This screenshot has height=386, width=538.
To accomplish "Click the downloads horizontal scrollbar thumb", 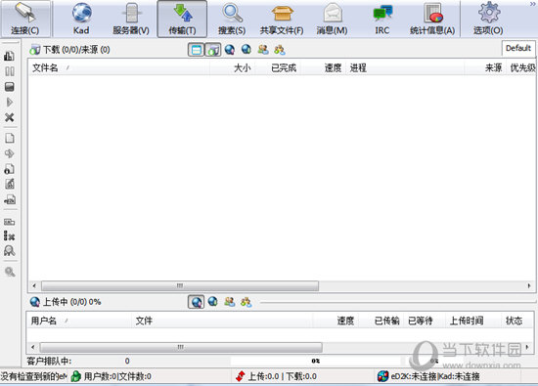I will pos(180,285).
